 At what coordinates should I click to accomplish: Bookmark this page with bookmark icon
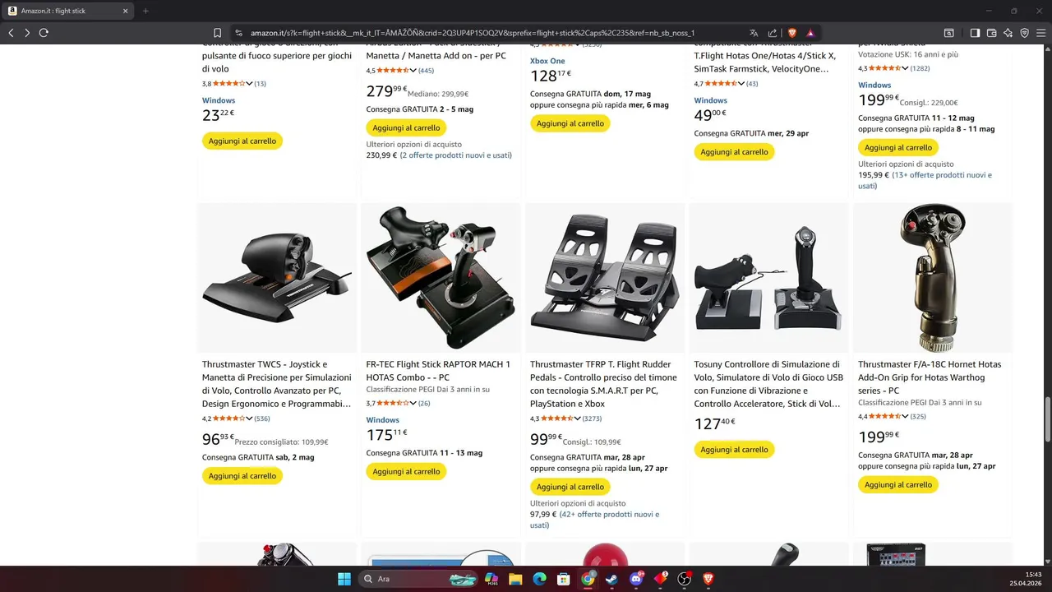(217, 33)
